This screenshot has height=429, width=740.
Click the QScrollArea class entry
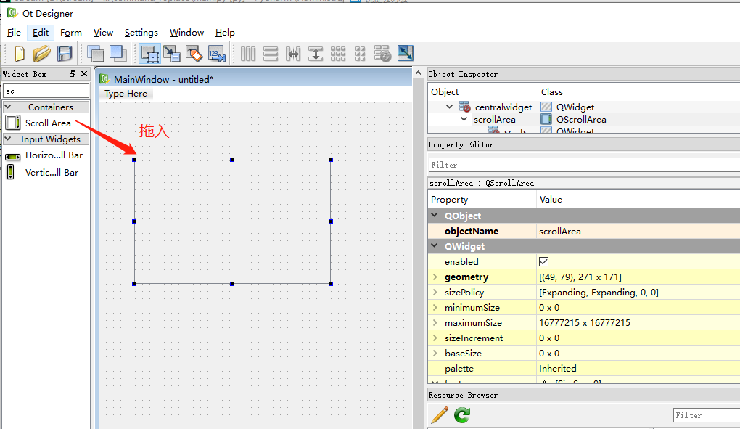pyautogui.click(x=581, y=119)
